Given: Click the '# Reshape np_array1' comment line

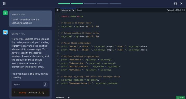Looking at the screenshot, I should (91, 77).
